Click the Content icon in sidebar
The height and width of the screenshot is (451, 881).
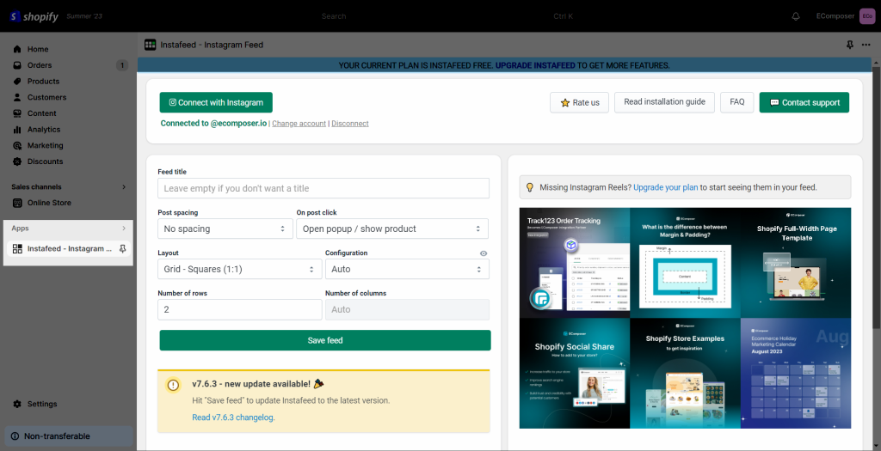point(17,113)
